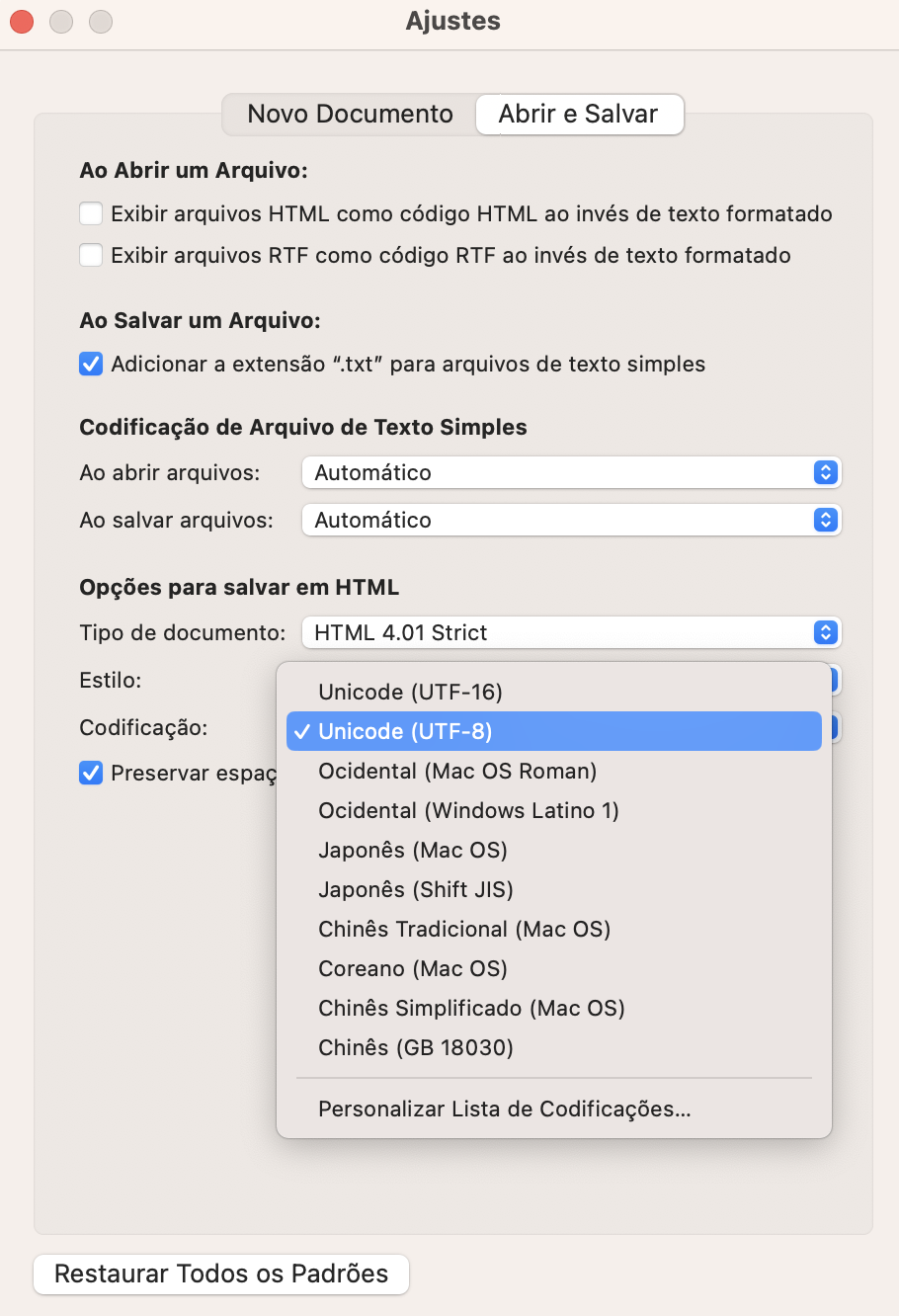
Task: Switch to the Novo Documento tab
Action: [x=350, y=115]
